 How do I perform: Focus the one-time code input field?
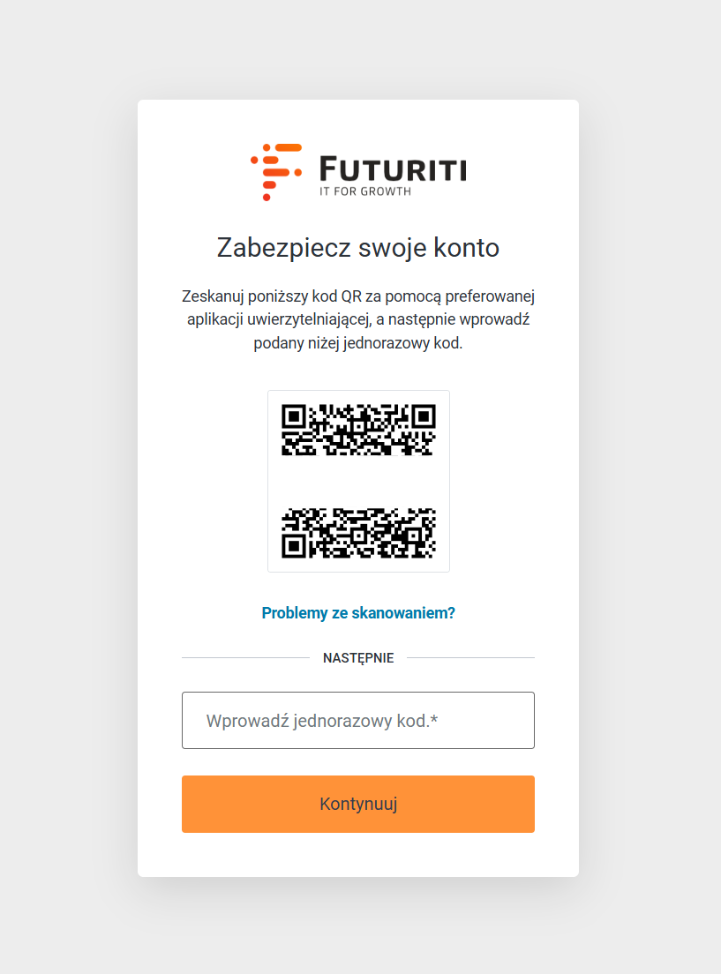(358, 721)
